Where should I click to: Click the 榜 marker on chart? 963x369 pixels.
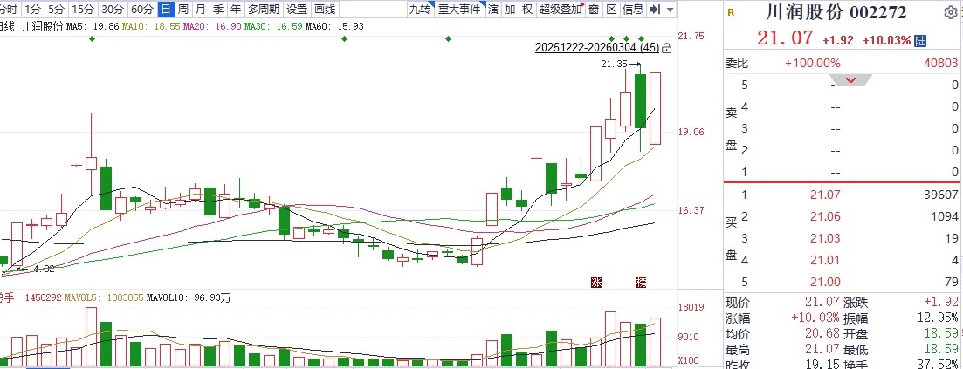pos(642,281)
